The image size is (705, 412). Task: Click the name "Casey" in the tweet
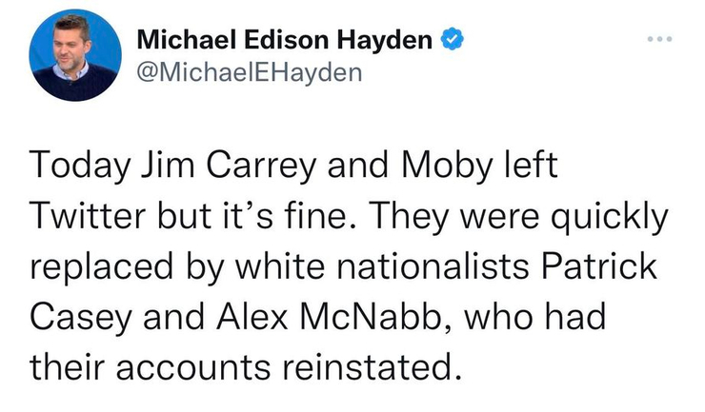[81, 318]
